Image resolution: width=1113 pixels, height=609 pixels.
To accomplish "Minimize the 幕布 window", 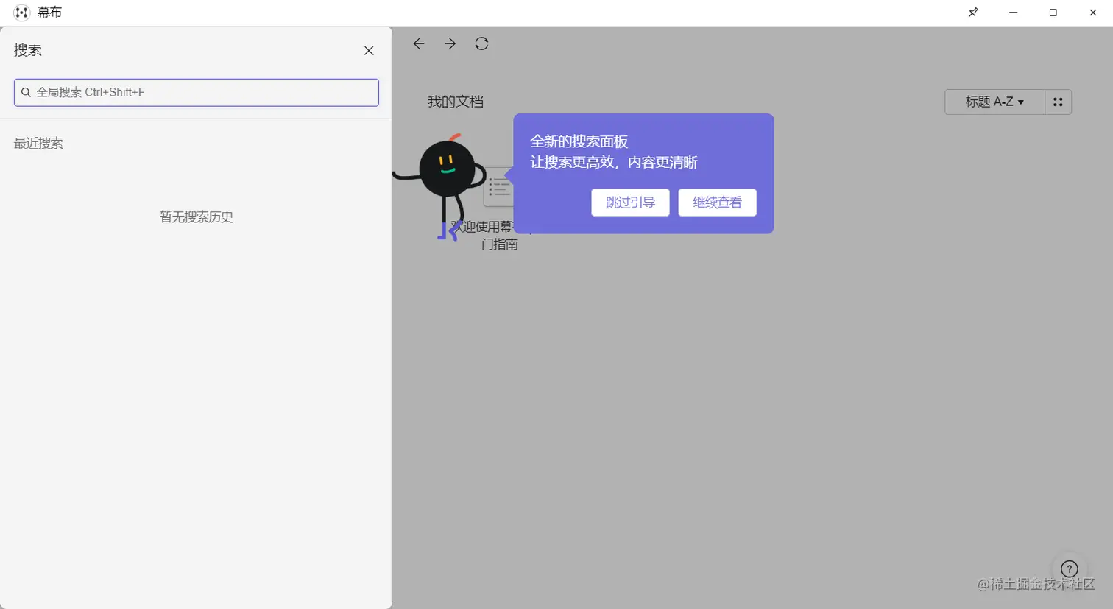I will [1013, 12].
